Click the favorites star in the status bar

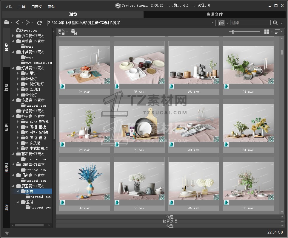pyautogui.click(x=7, y=233)
